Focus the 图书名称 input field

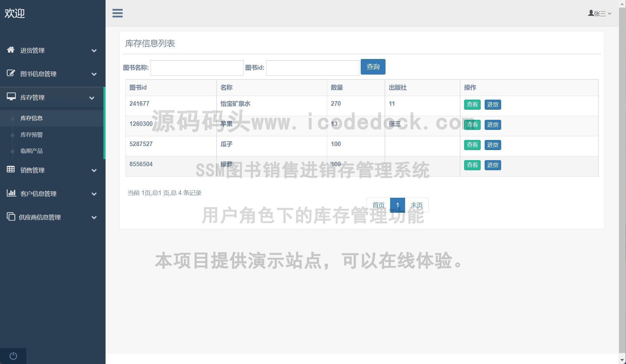pos(197,68)
